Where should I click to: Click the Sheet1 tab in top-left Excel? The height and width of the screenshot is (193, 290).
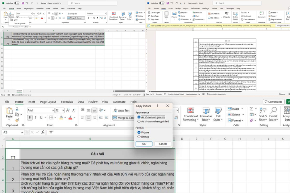(x=19, y=91)
